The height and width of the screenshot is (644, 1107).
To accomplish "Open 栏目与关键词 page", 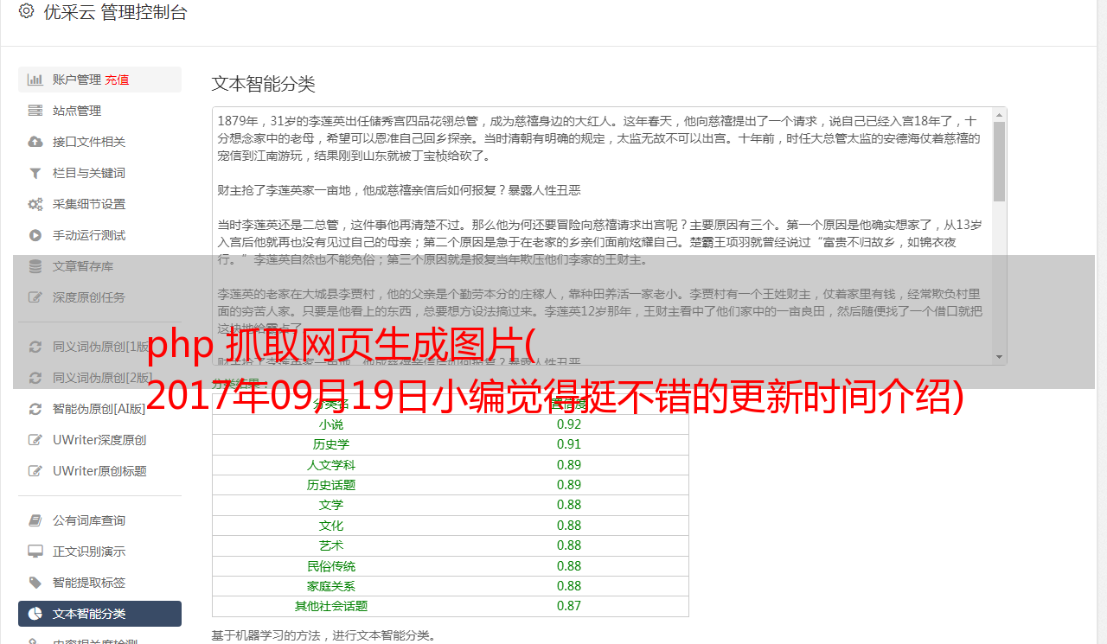I will [x=99, y=173].
